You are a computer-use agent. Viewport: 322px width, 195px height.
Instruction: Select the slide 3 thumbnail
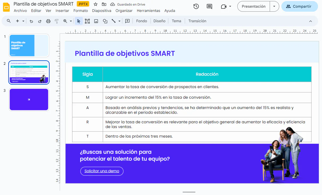click(29, 99)
